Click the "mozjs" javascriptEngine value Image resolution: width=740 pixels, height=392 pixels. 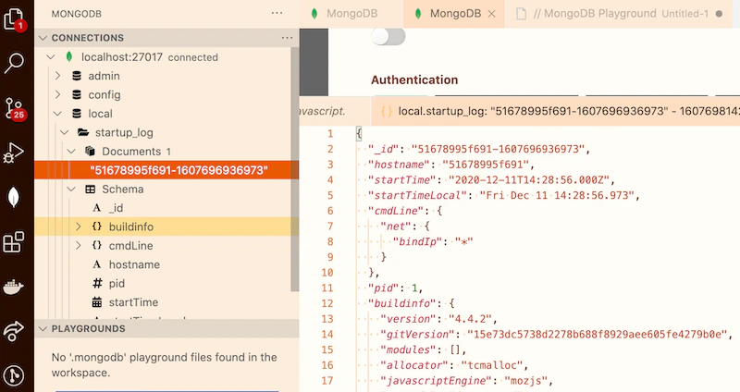(526, 381)
